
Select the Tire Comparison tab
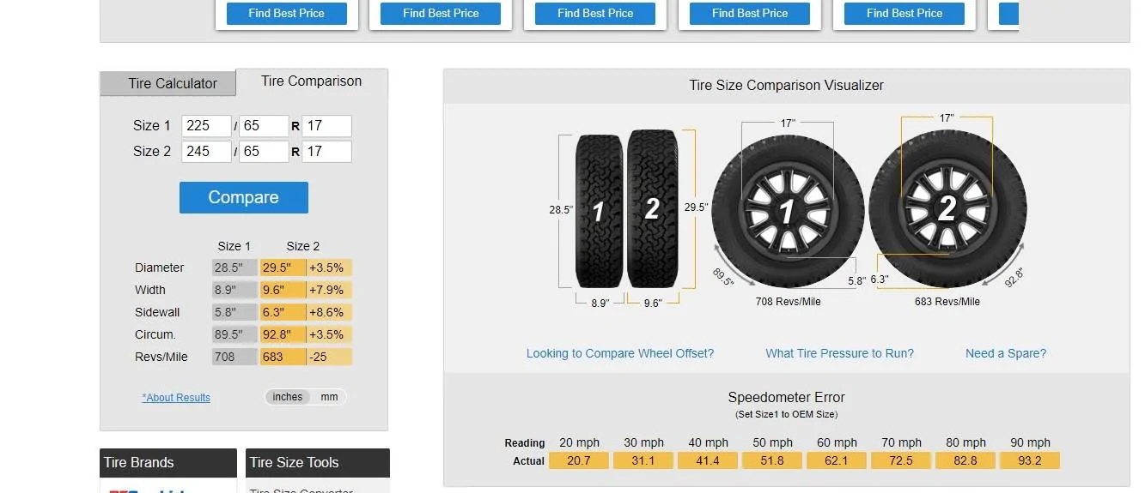click(311, 81)
